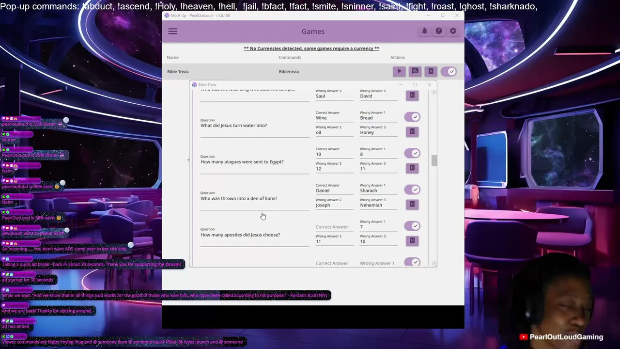
Task: Open the Mix It Up hamburger menu
Action: tap(172, 32)
